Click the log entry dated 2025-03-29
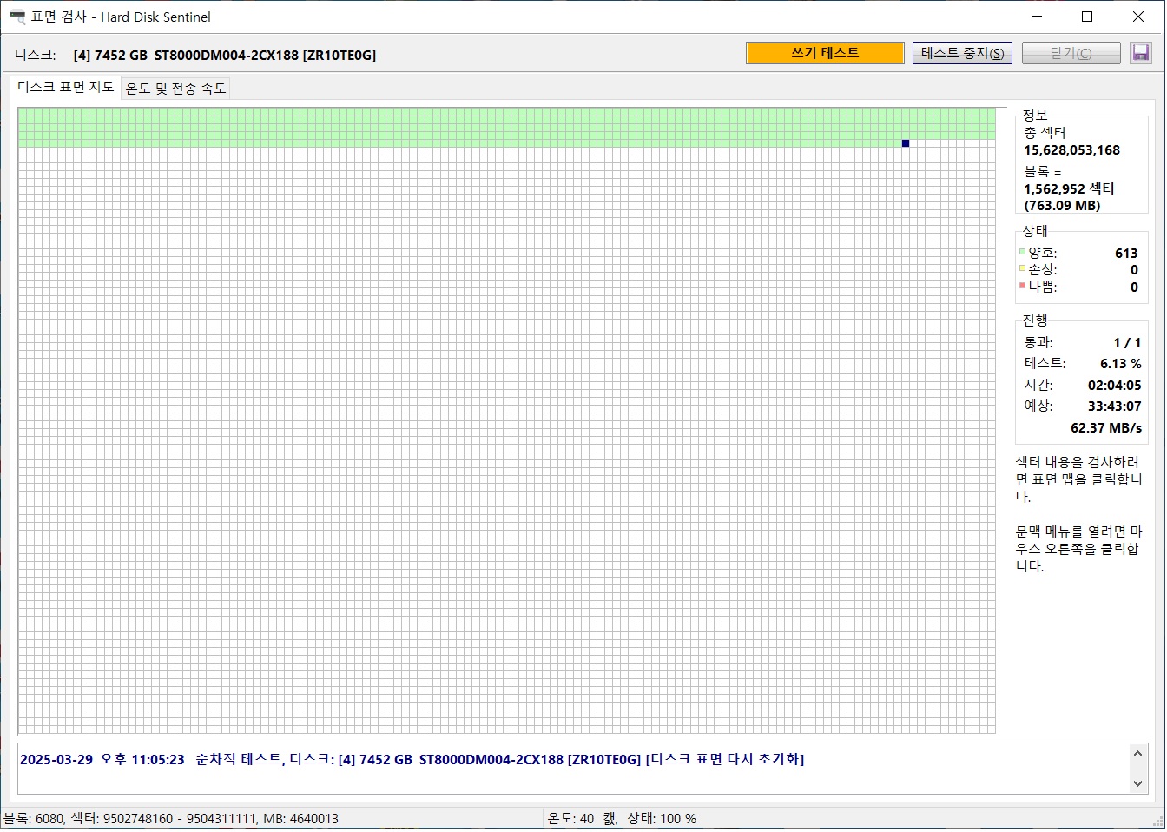This screenshot has height=832, width=1167. coord(412,759)
